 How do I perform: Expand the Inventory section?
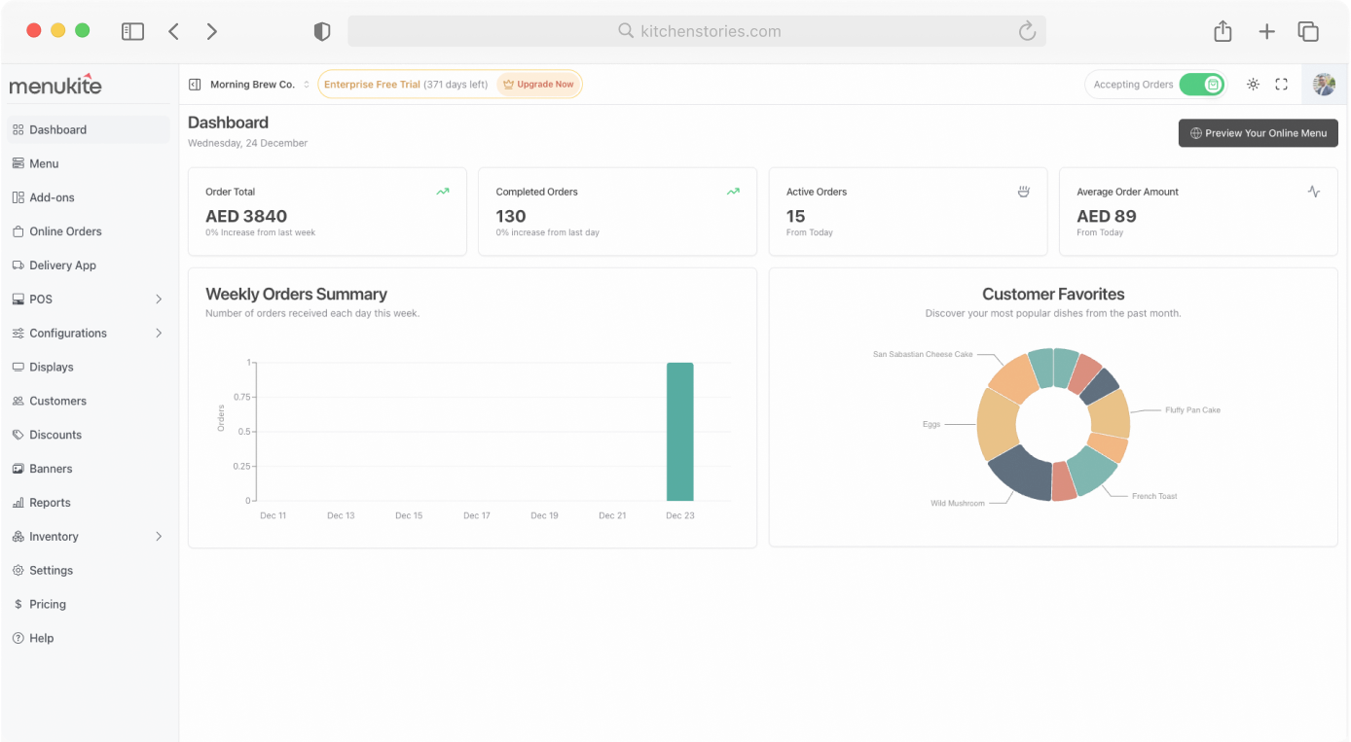point(55,536)
